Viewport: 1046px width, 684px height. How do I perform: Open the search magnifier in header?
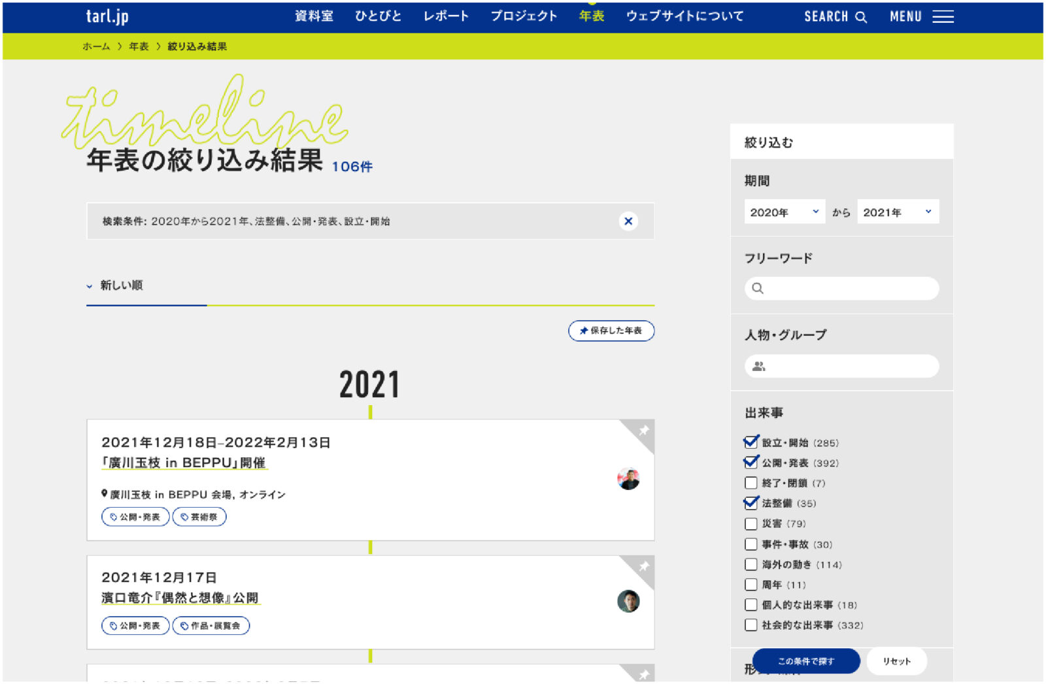[861, 17]
